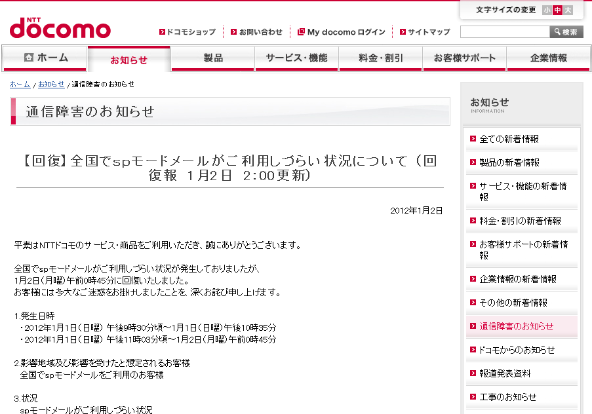Click arrow icon beside 製品の新着情報
592x414 pixels.
[x=473, y=162]
